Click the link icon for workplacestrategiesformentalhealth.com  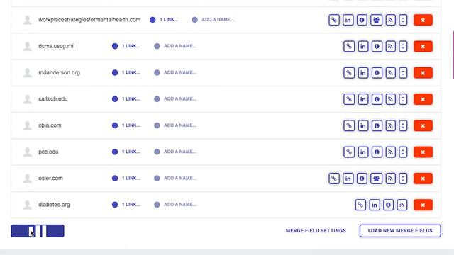pos(334,20)
